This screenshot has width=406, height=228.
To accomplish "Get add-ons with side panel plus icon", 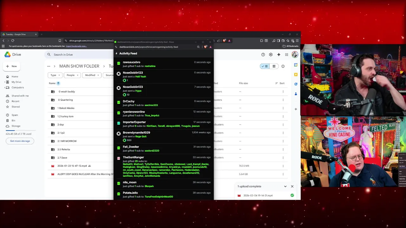I will (x=296, y=109).
